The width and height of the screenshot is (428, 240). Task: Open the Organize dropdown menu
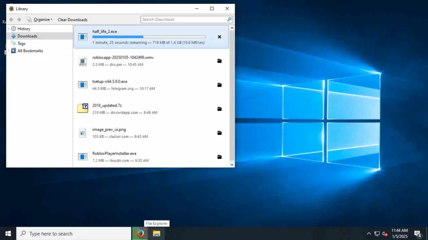pos(43,20)
